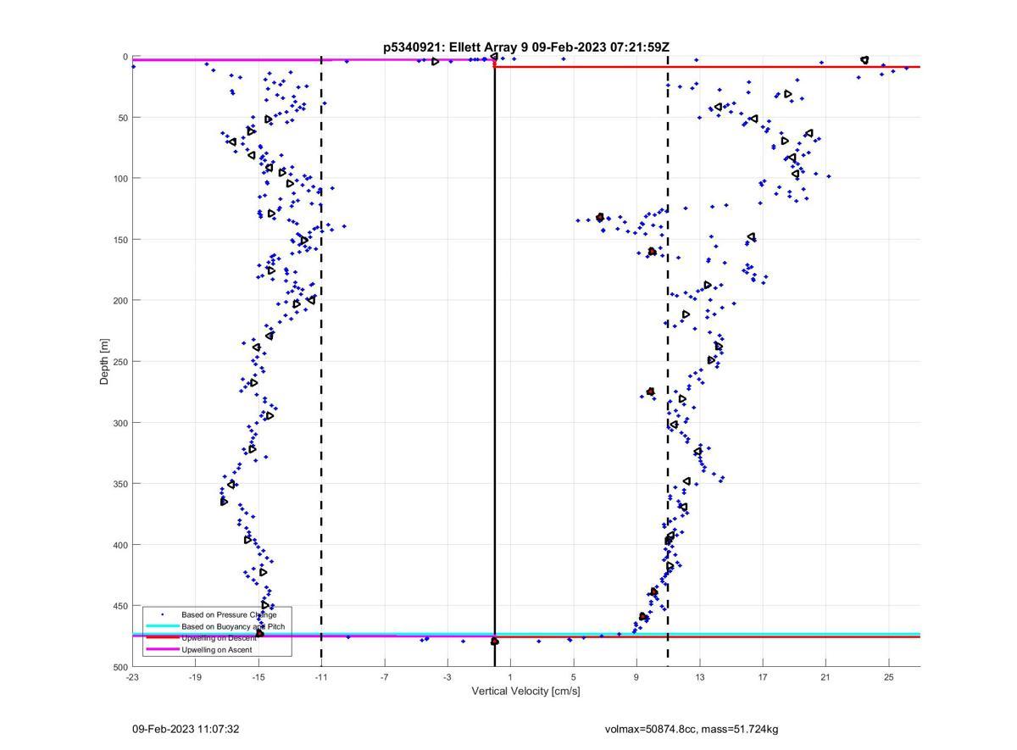1017x750 pixels.
Task: Select the 'Depth [m]' y-axis label
Action: coord(104,362)
